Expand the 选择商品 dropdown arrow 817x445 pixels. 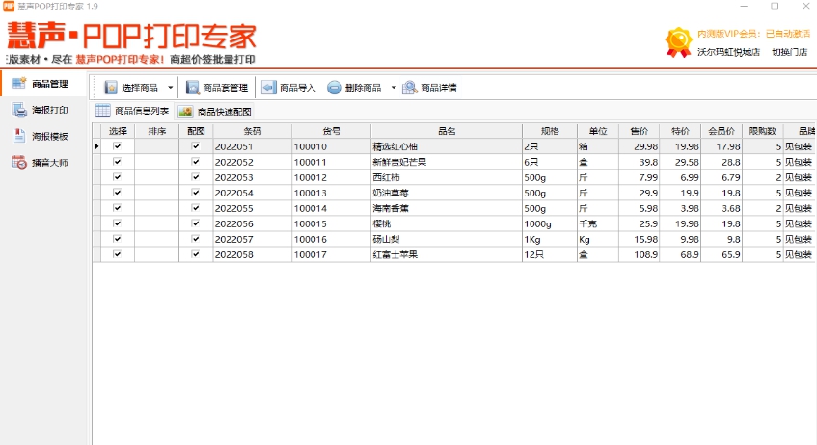(x=170, y=88)
